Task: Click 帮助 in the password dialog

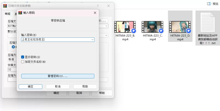Action: [85, 86]
